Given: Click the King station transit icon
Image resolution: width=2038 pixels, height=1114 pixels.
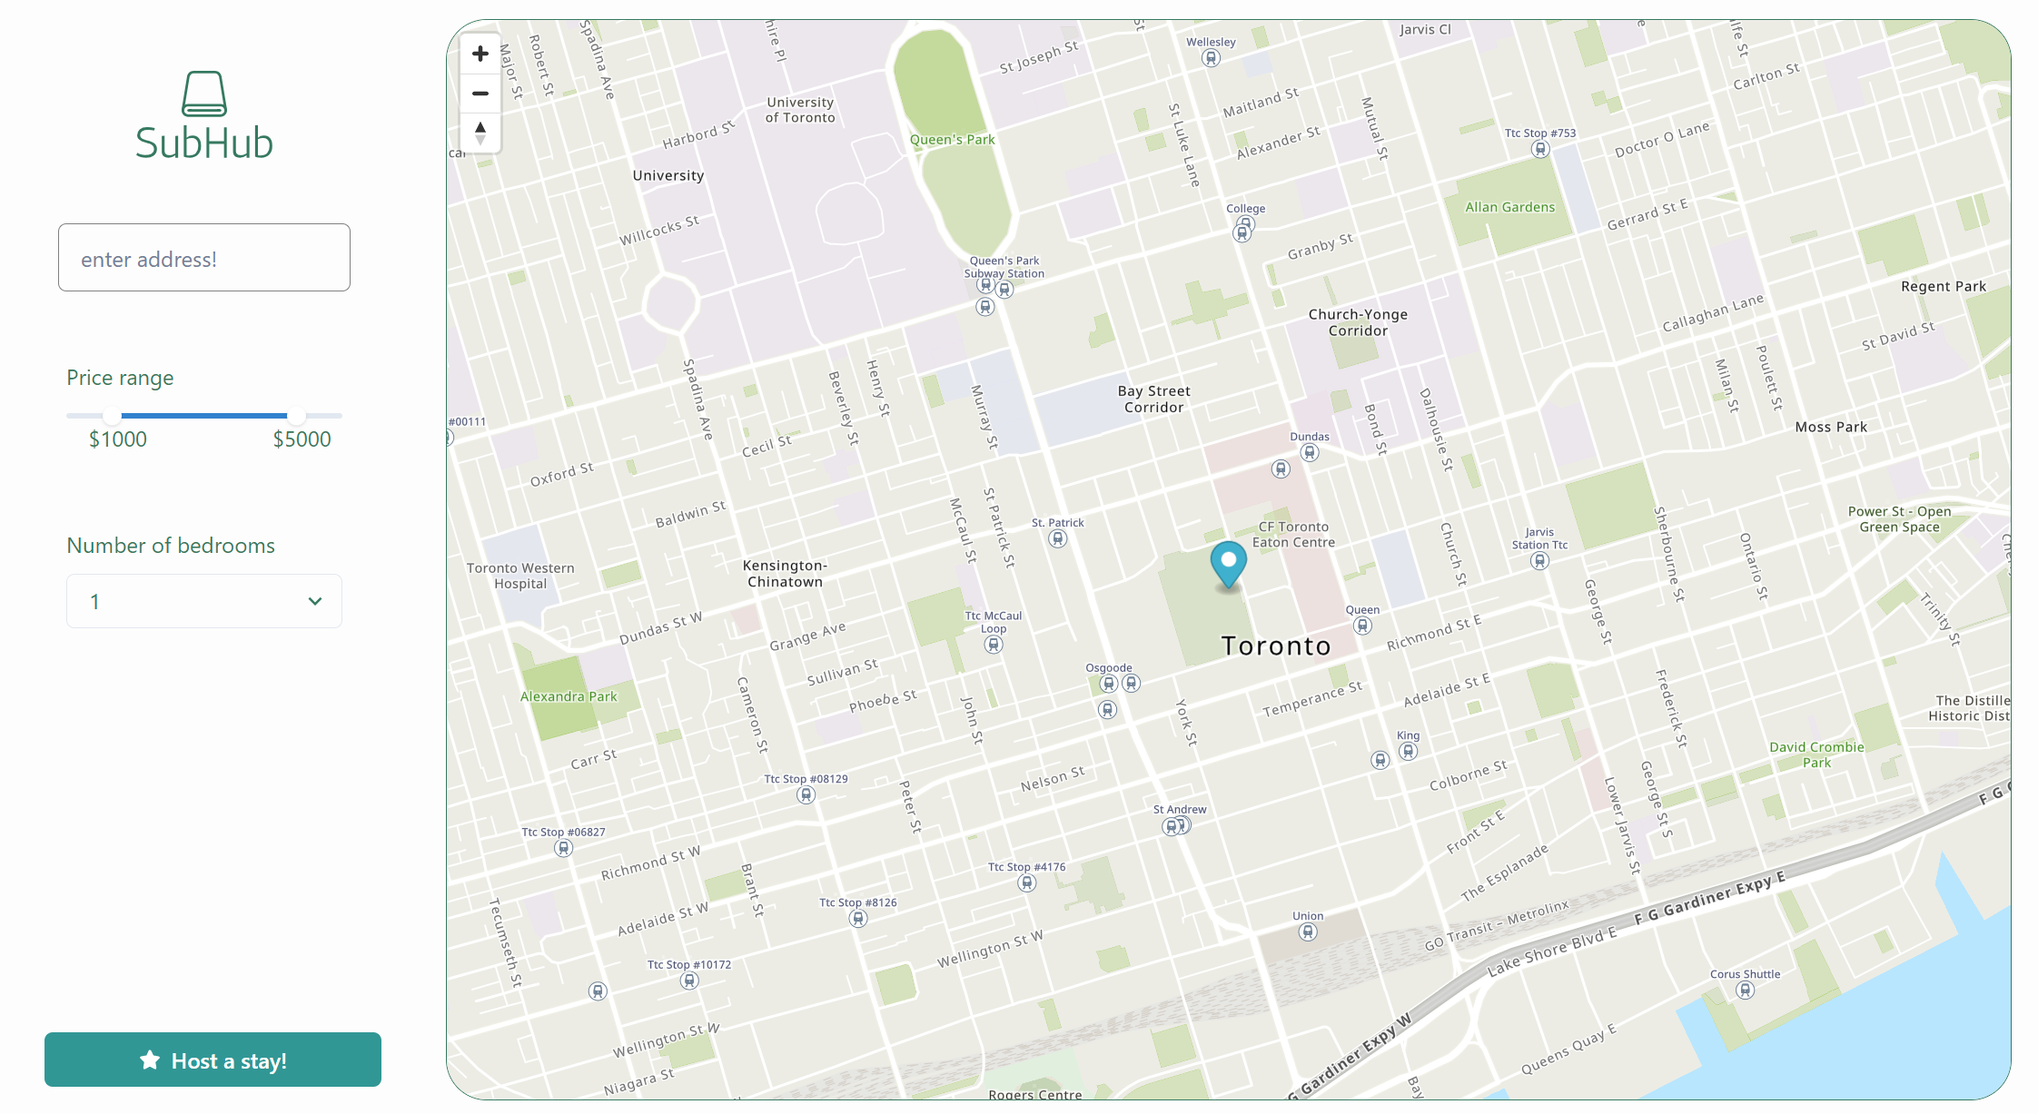Looking at the screenshot, I should [1408, 752].
